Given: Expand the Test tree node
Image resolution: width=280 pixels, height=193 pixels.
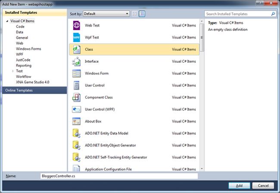Looking at the screenshot, I should pyautogui.click(x=12, y=71).
